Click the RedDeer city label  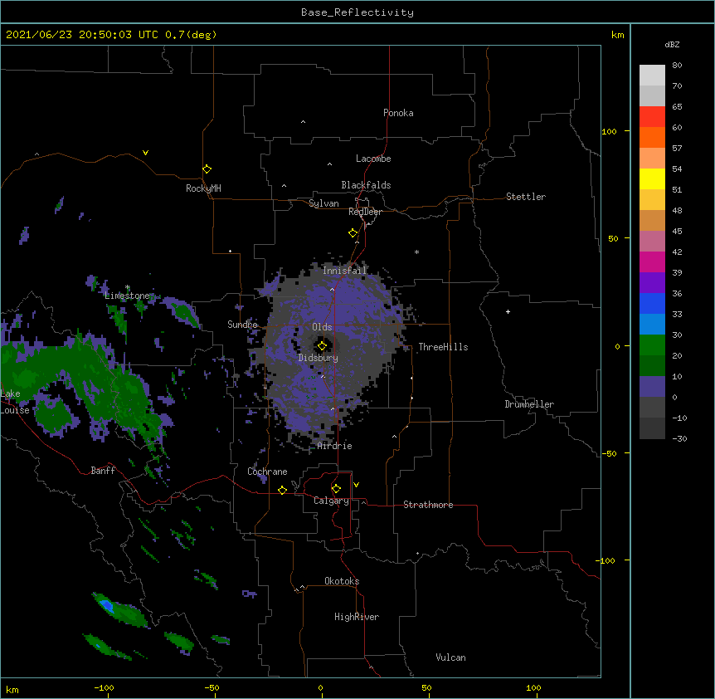365,212
